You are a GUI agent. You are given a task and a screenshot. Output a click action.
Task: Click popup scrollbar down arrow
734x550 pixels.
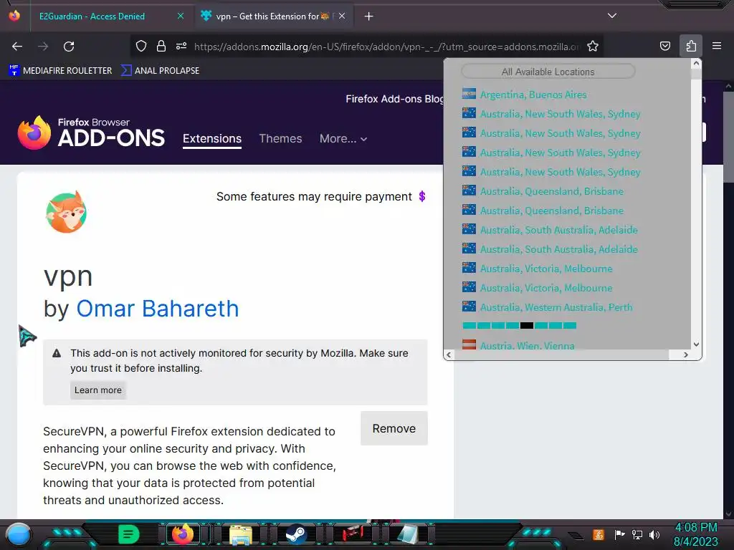[696, 344]
